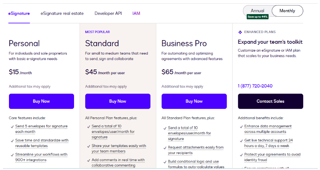Buy the Standard plan now
The width and height of the screenshot is (320, 170).
click(118, 101)
